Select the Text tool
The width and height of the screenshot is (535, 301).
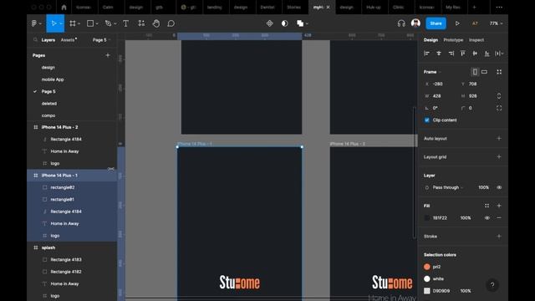[x=125, y=23]
